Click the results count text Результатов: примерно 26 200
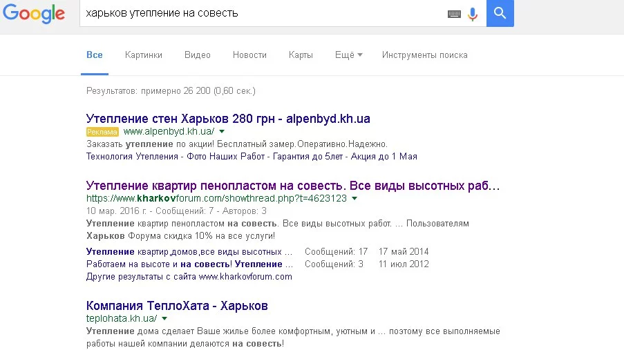 [x=171, y=90]
